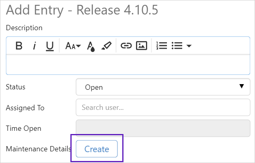Choose the text color tool
This screenshot has width=255, height=163.
[91, 46]
